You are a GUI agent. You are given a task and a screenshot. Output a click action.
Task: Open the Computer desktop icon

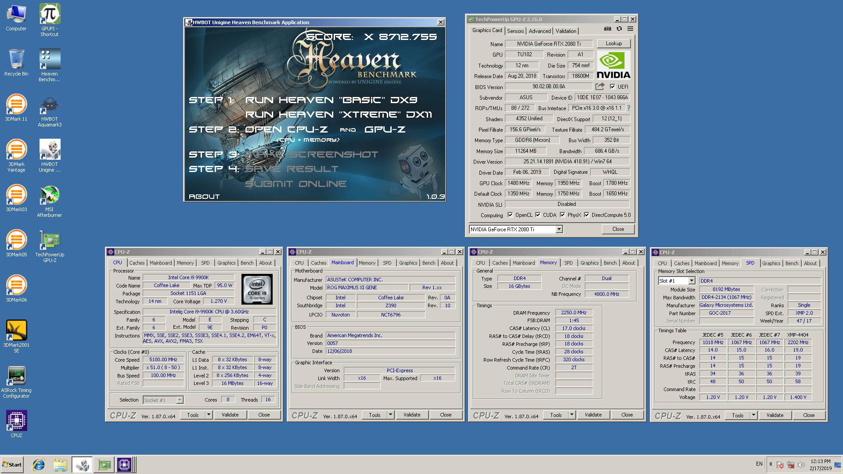pyautogui.click(x=16, y=18)
